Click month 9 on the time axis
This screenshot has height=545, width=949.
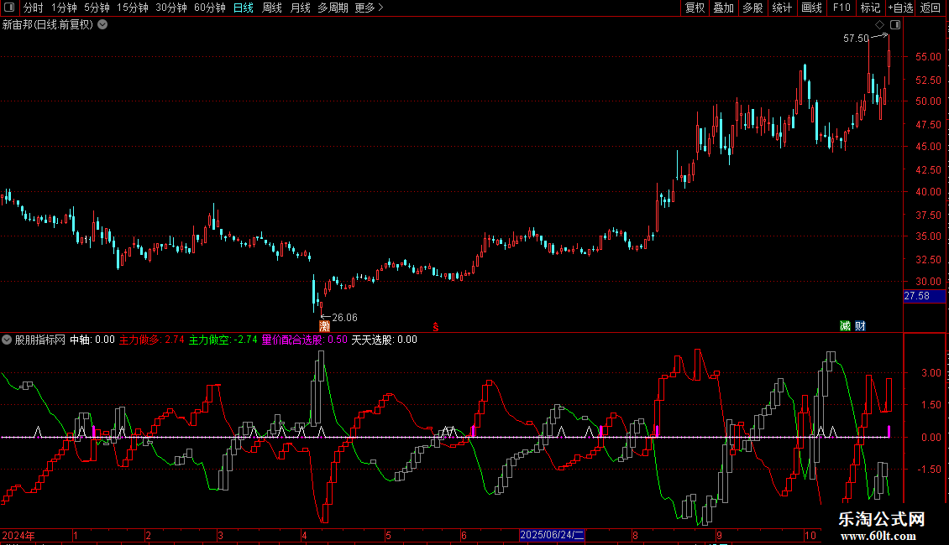719,535
